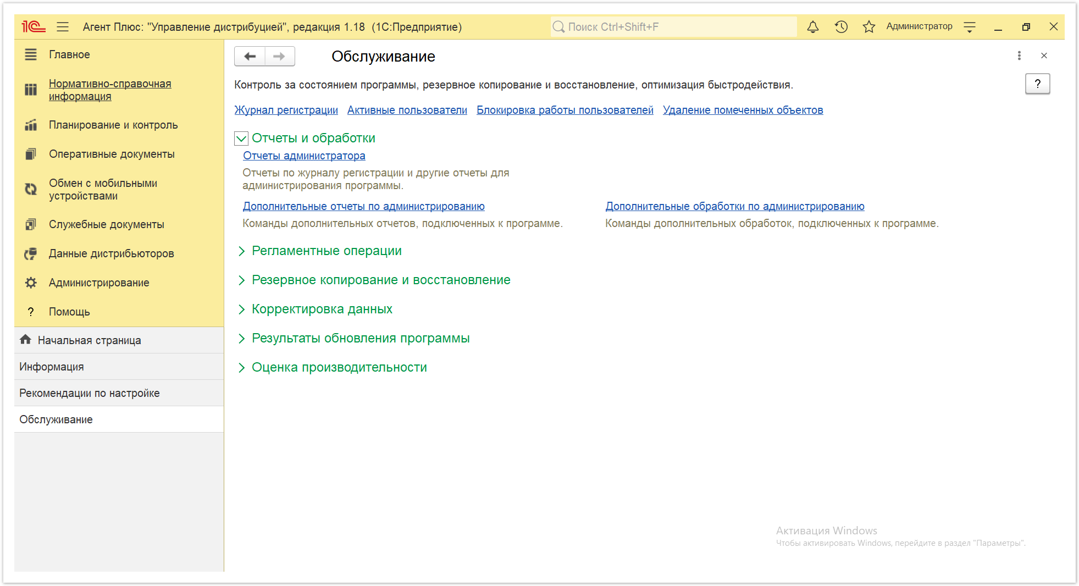
Task: Open help with the question mark button
Action: [1037, 84]
